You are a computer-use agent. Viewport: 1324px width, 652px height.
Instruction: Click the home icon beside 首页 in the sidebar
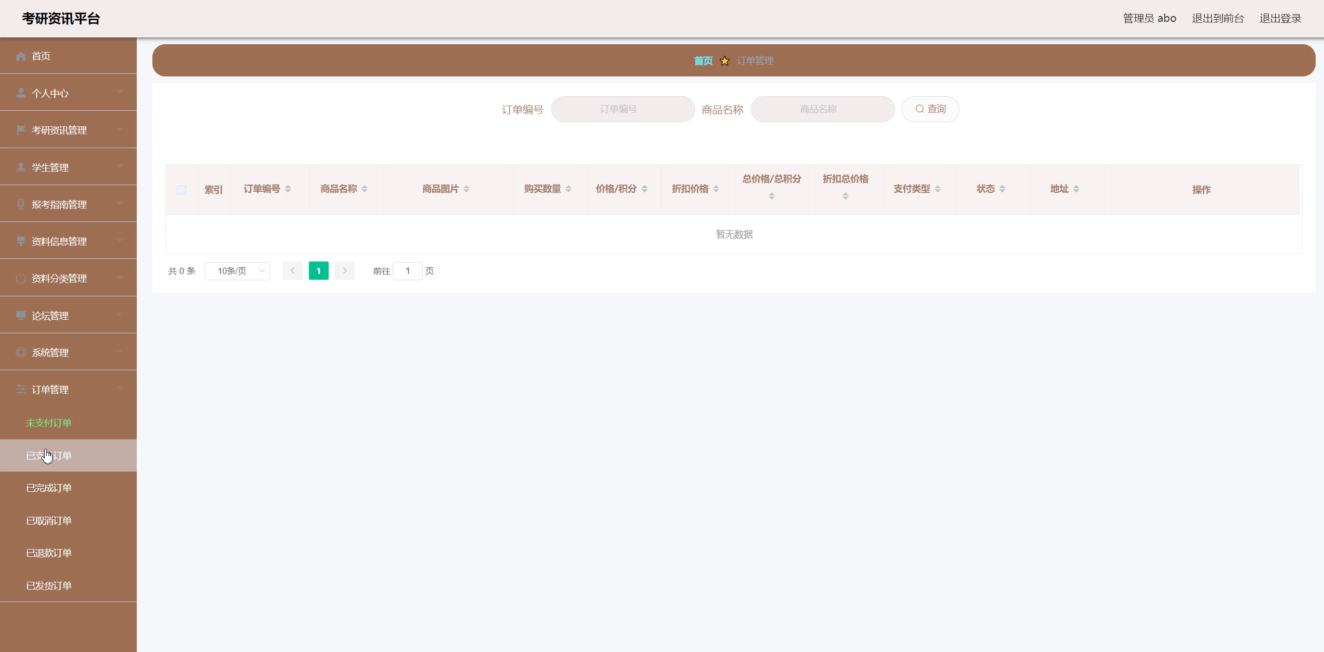point(21,56)
